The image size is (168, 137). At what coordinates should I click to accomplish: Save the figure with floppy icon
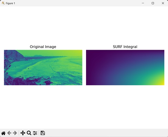point(43,133)
